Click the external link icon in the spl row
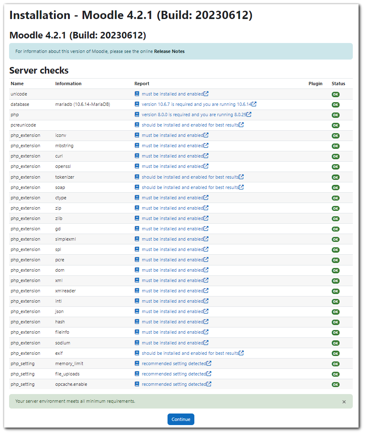 pyautogui.click(x=206, y=249)
